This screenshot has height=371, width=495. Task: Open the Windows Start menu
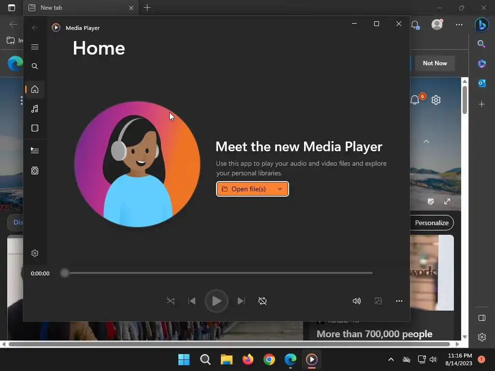pos(184,359)
